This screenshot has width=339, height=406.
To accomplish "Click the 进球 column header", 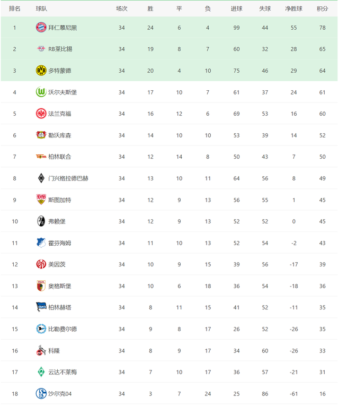I will pos(236,9).
